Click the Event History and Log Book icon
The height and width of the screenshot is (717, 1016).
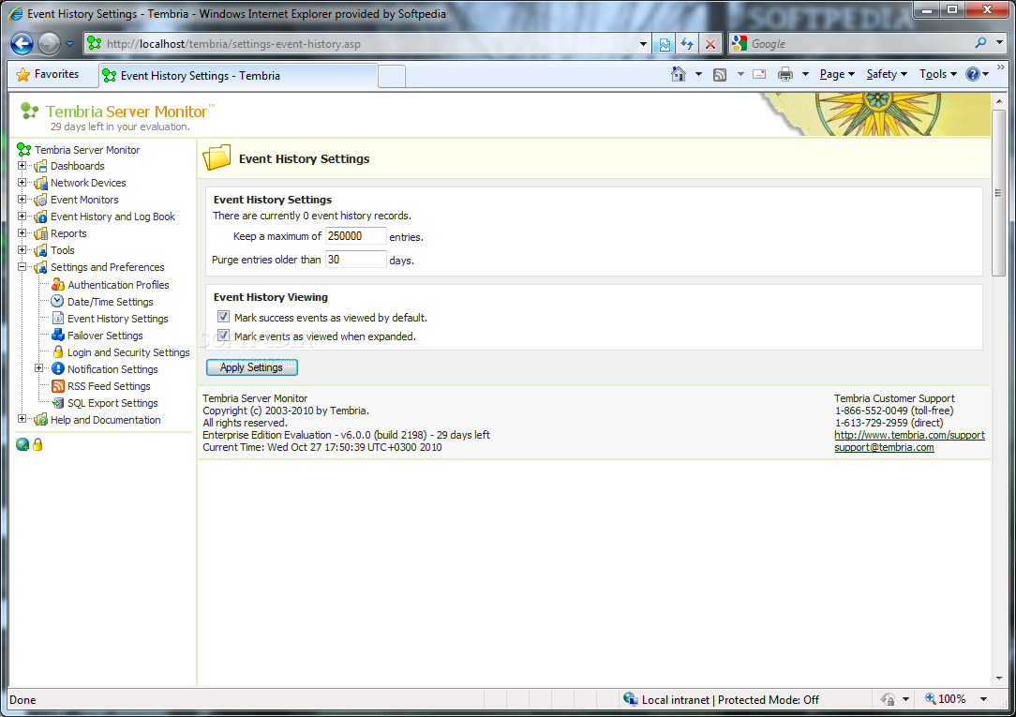(41, 217)
